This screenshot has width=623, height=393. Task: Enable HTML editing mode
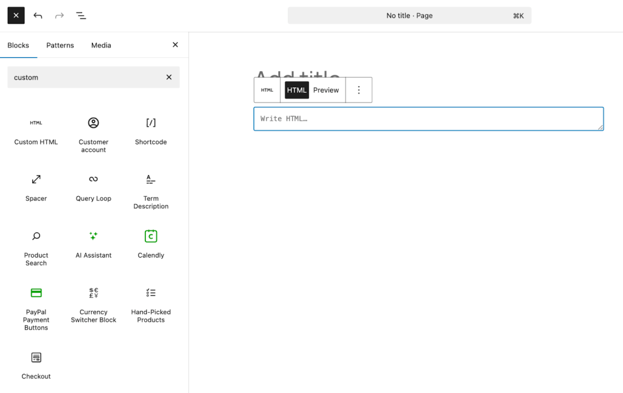297,90
